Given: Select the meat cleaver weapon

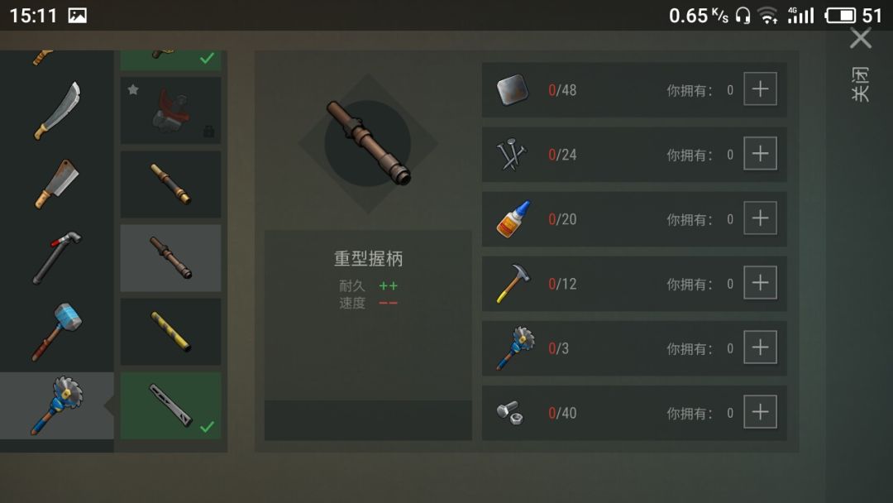Looking at the screenshot, I should (x=56, y=184).
